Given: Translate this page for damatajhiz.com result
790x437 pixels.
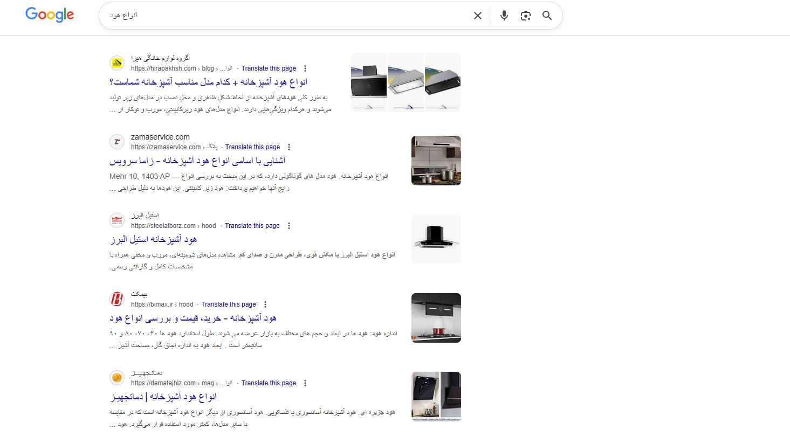Looking at the screenshot, I should 269,383.
